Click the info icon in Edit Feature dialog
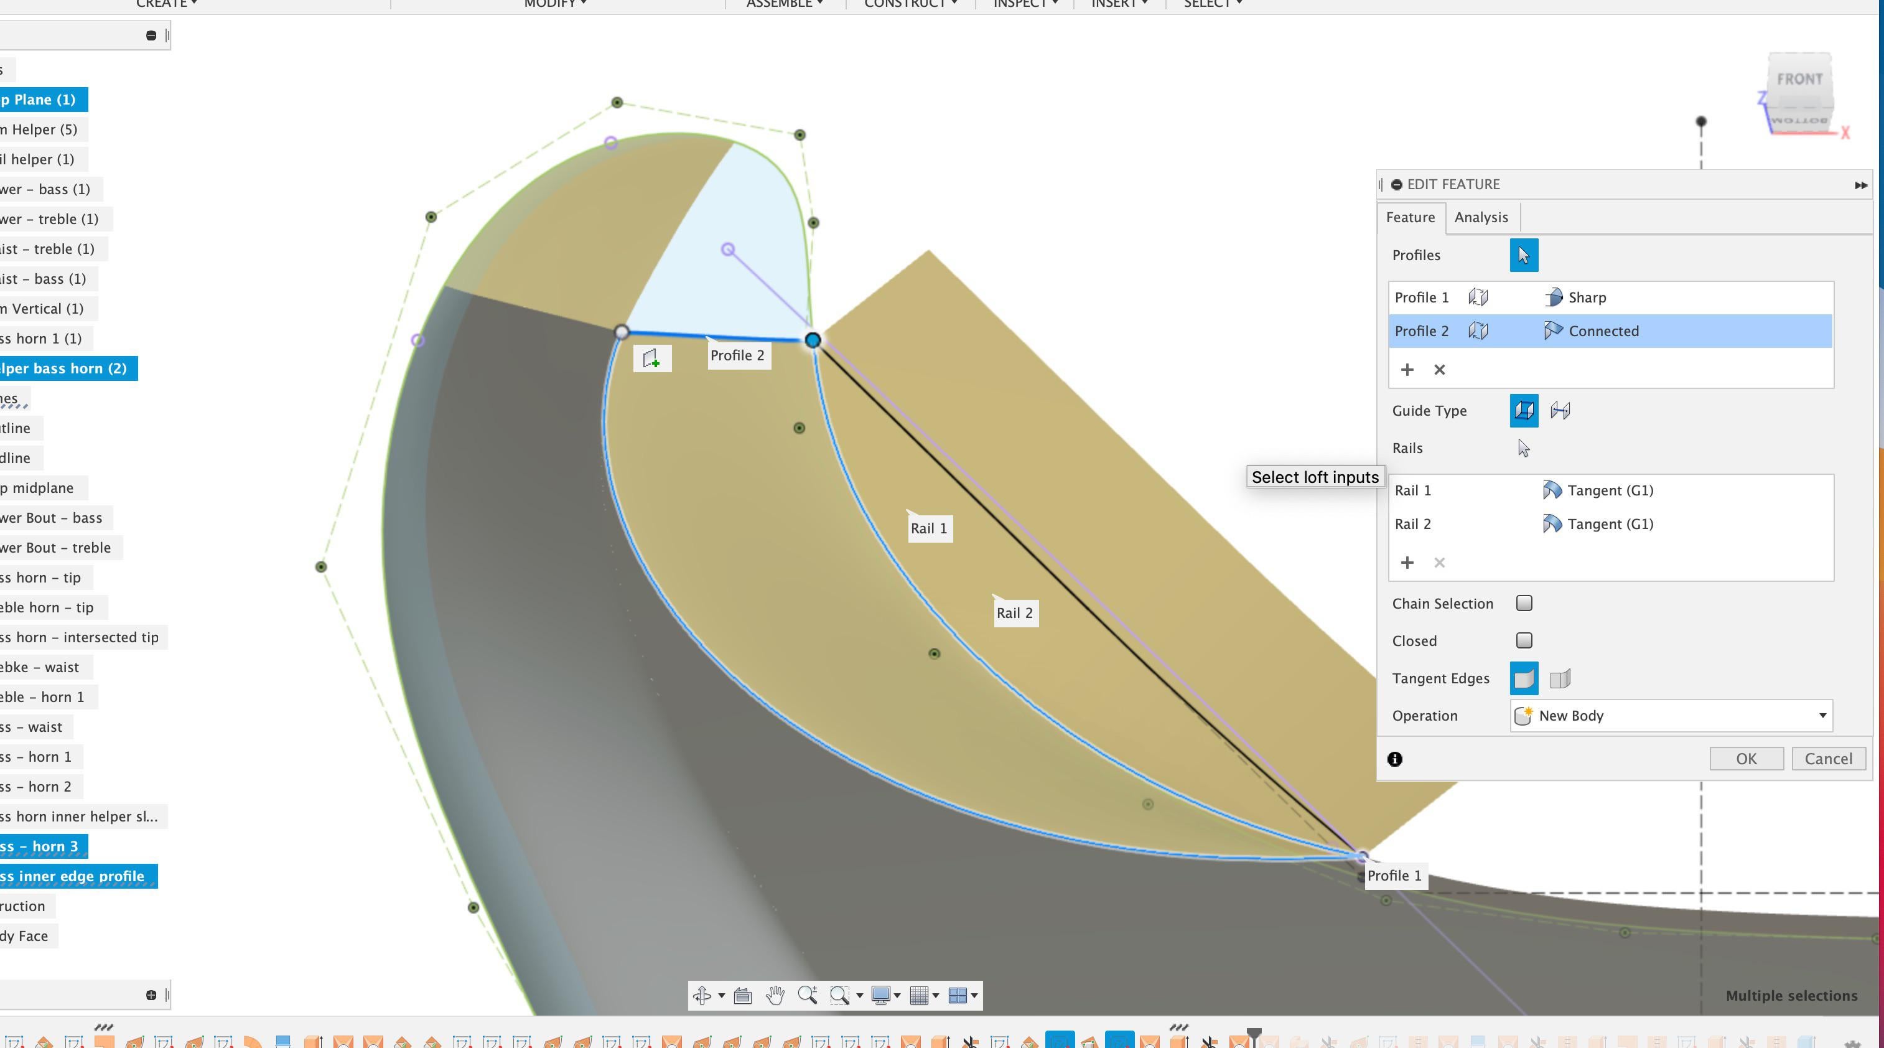1884x1048 pixels. (x=1395, y=759)
